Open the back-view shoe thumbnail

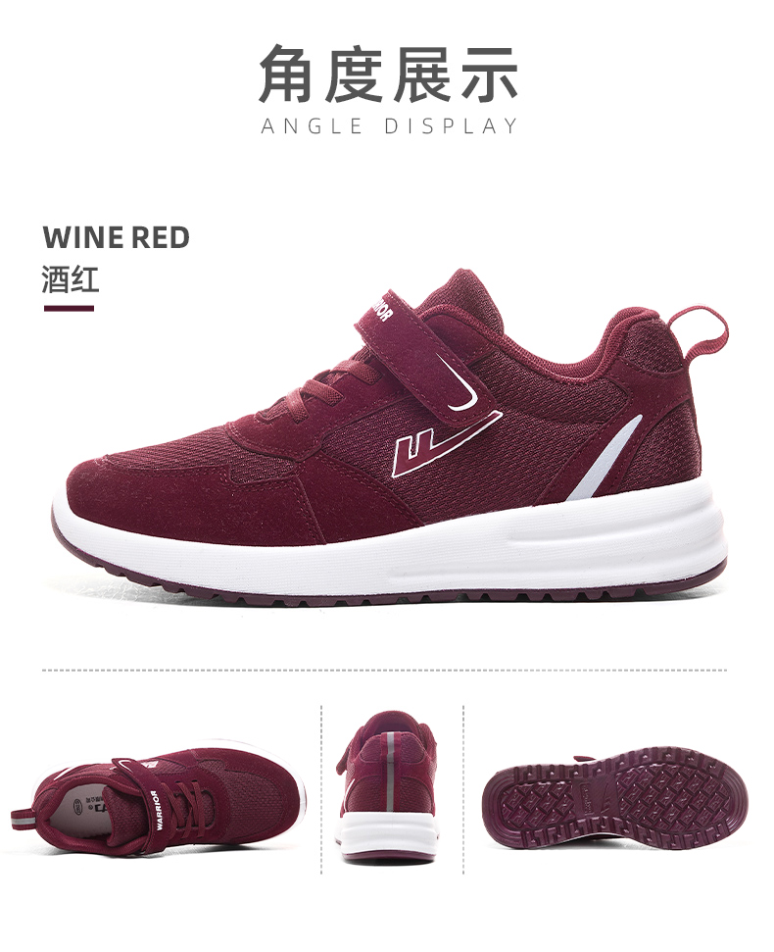tap(389, 788)
